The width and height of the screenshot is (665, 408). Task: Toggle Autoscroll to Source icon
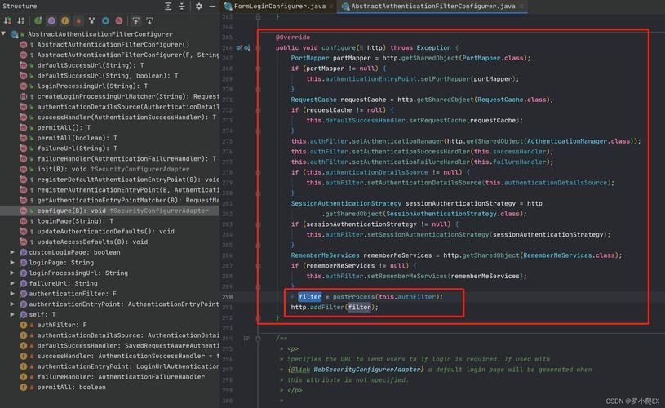click(135, 20)
